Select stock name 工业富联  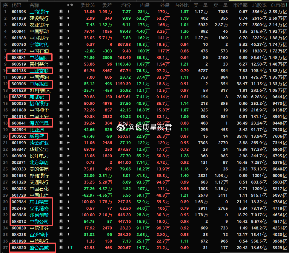click(x=39, y=71)
